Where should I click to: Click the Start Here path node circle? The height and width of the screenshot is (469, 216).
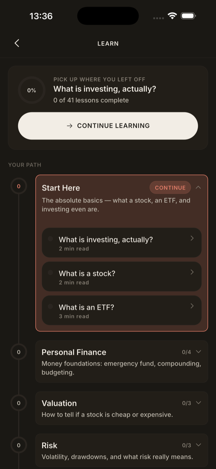tap(19, 186)
